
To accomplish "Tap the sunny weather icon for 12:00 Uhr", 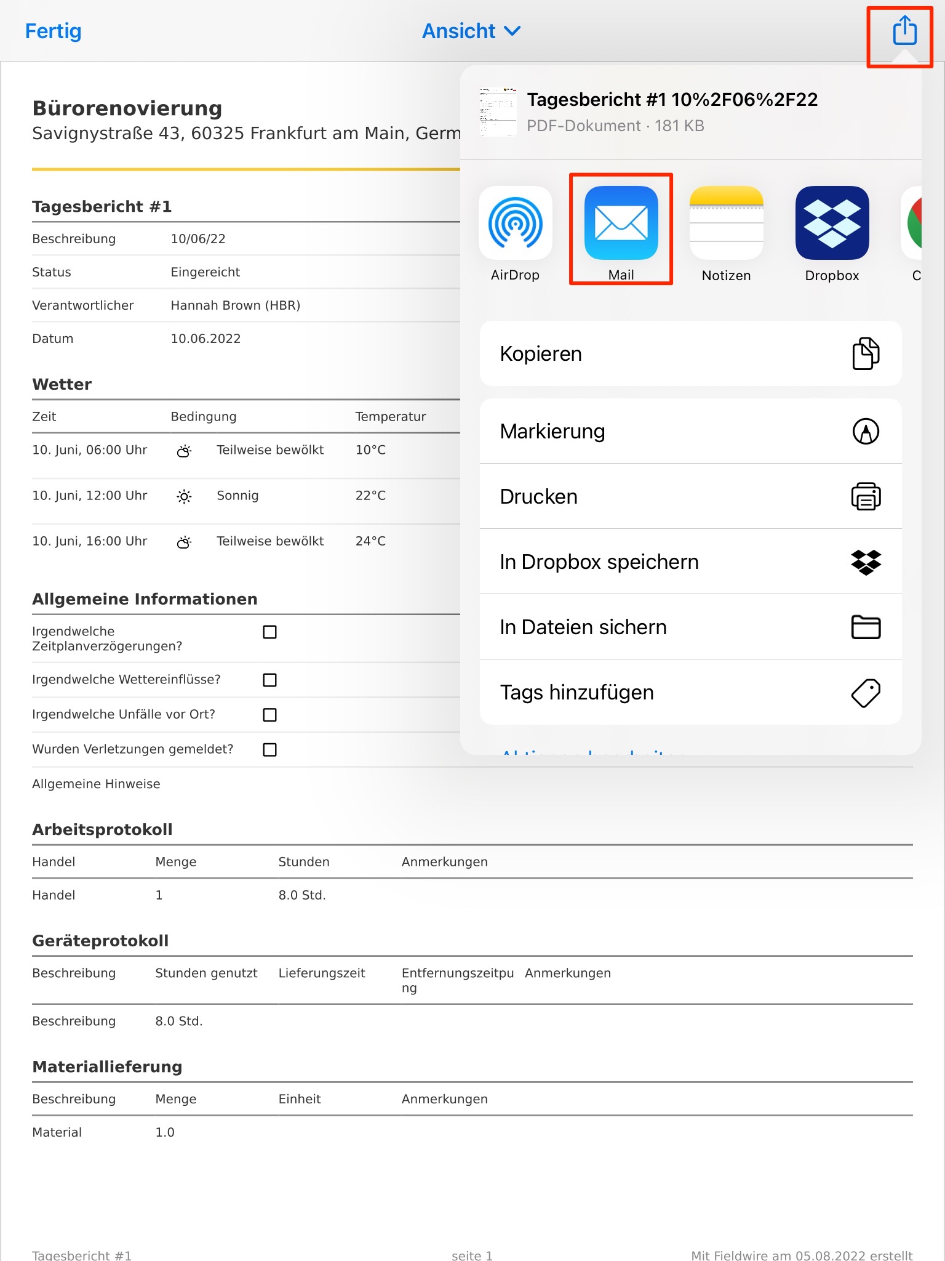I will 184,496.
